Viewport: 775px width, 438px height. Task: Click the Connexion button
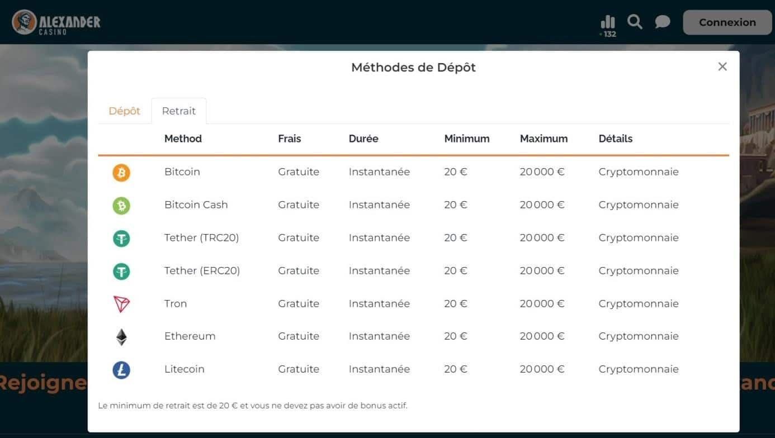[x=727, y=22]
